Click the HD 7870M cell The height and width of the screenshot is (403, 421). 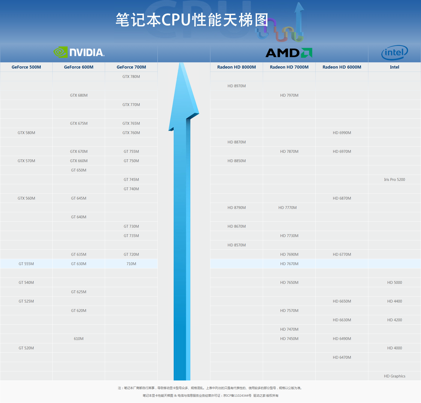[x=289, y=152]
